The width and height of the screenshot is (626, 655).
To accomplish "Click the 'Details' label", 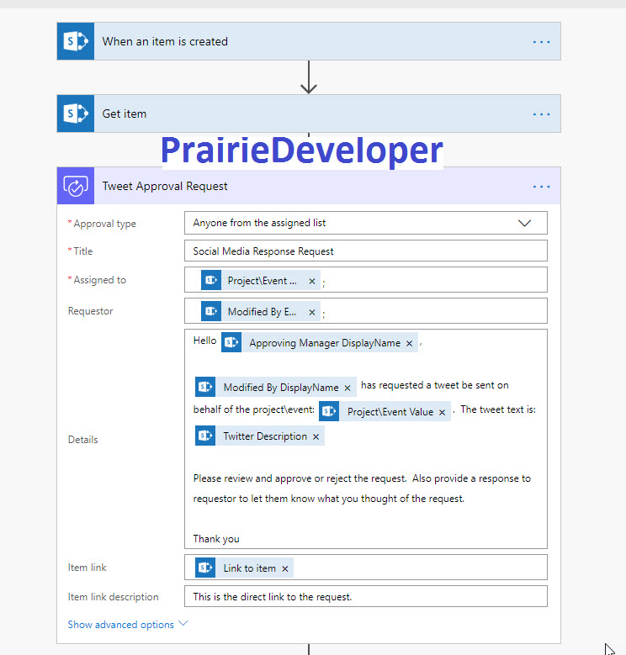I will tap(82, 440).
